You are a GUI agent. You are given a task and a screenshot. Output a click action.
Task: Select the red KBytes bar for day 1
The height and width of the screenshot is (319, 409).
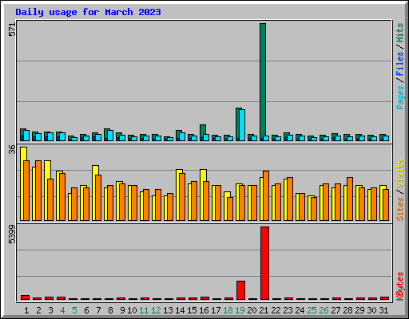click(25, 297)
